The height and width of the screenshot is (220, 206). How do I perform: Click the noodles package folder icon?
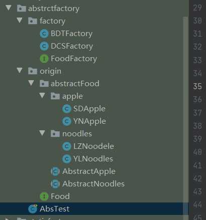pyautogui.click(x=55, y=134)
